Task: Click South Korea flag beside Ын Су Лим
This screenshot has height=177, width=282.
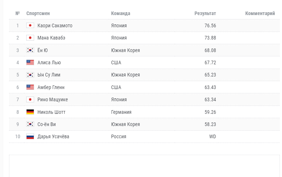Action: tap(30, 75)
